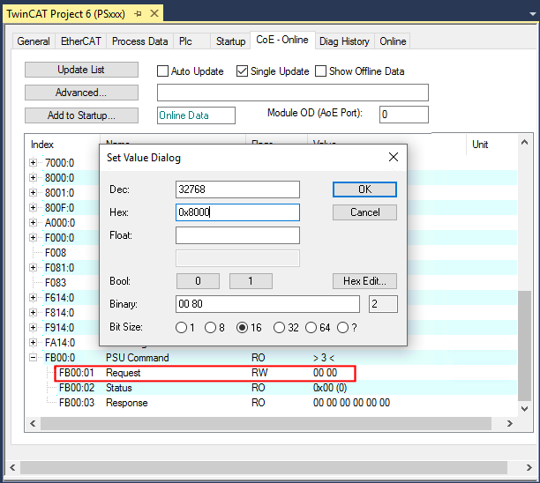
Task: Click Cancel in Set Value Dialog
Action: pyautogui.click(x=364, y=212)
